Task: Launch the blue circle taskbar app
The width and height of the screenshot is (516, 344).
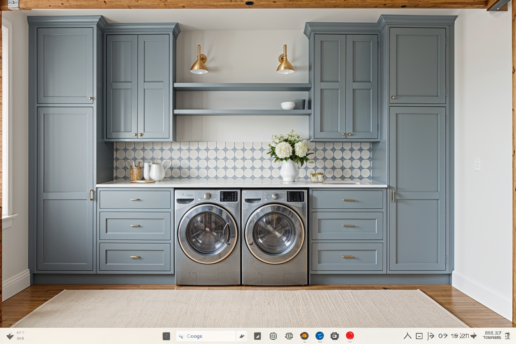Action: pos(319,336)
